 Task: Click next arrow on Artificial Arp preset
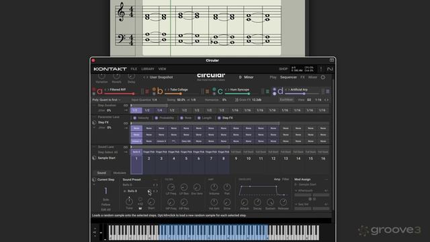pyautogui.click(x=288, y=89)
